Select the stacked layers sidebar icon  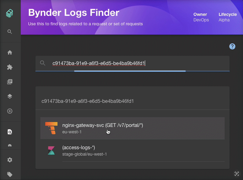click(x=10, y=96)
